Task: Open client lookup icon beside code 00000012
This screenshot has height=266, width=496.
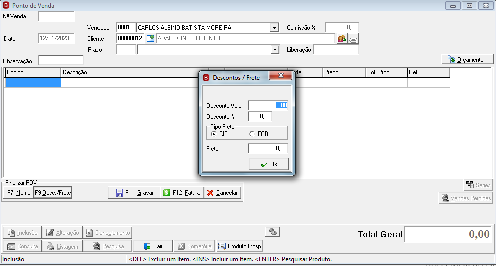Action: point(151,38)
